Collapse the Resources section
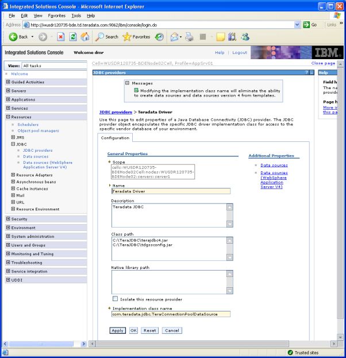This screenshot has width=346, height=358. click(8, 117)
